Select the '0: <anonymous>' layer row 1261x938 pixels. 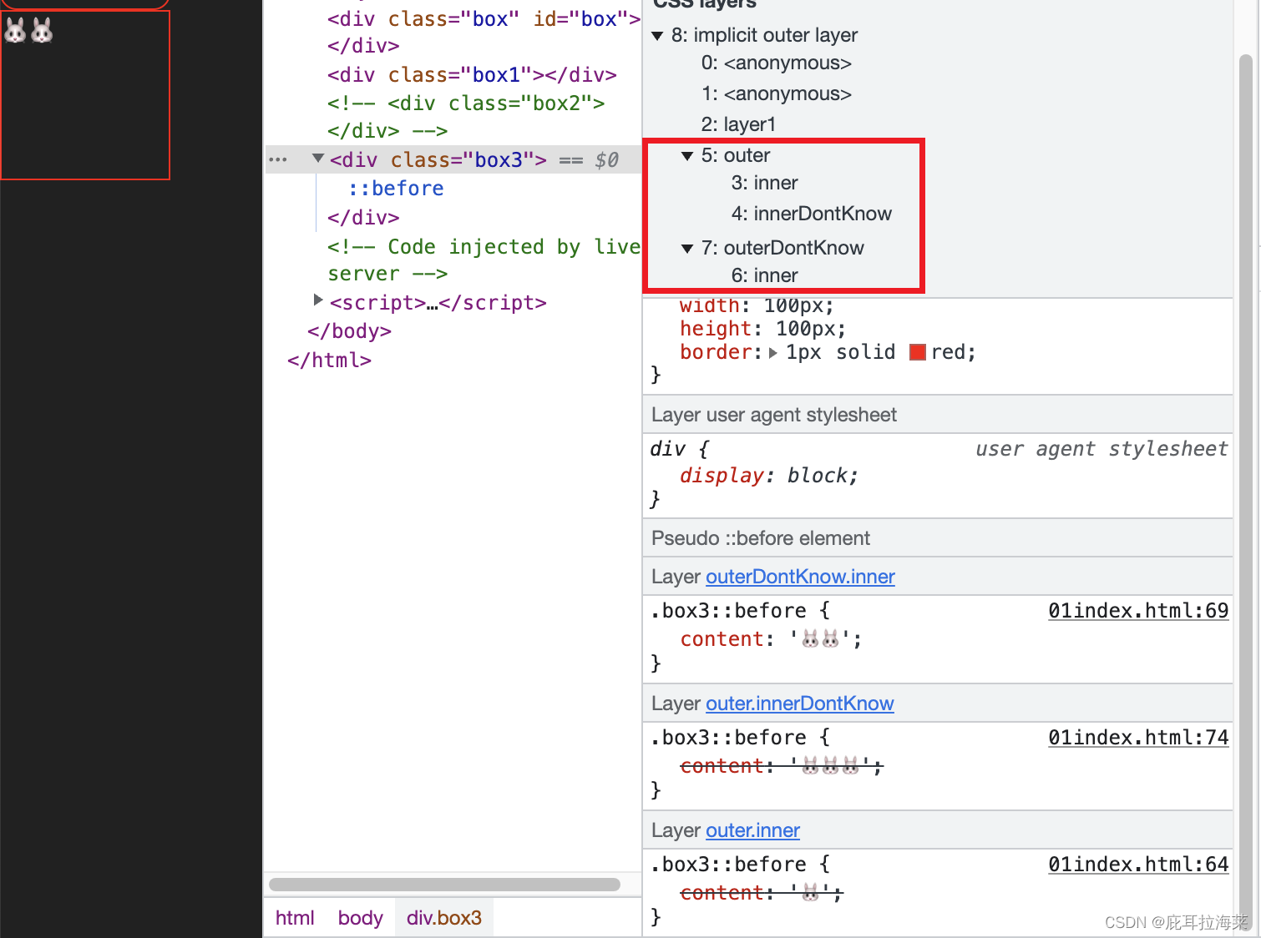(777, 63)
